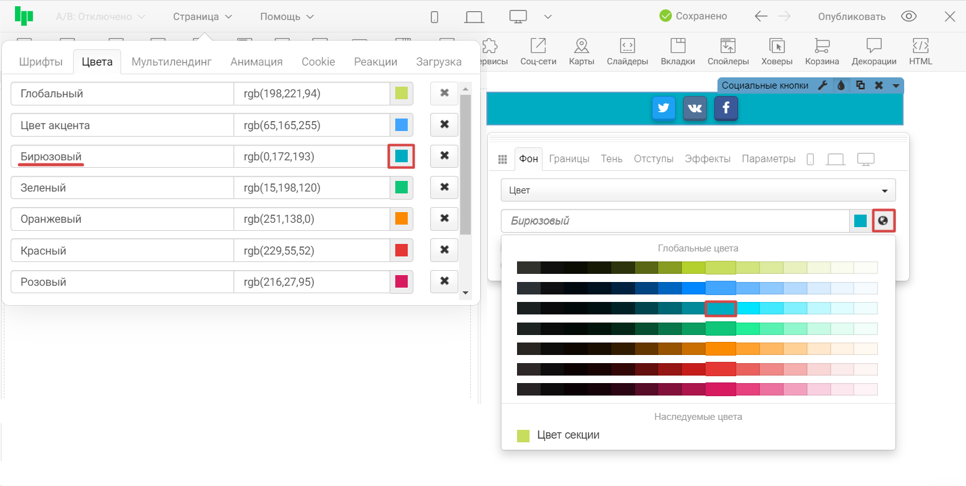Click the Twitter social button

tap(664, 108)
